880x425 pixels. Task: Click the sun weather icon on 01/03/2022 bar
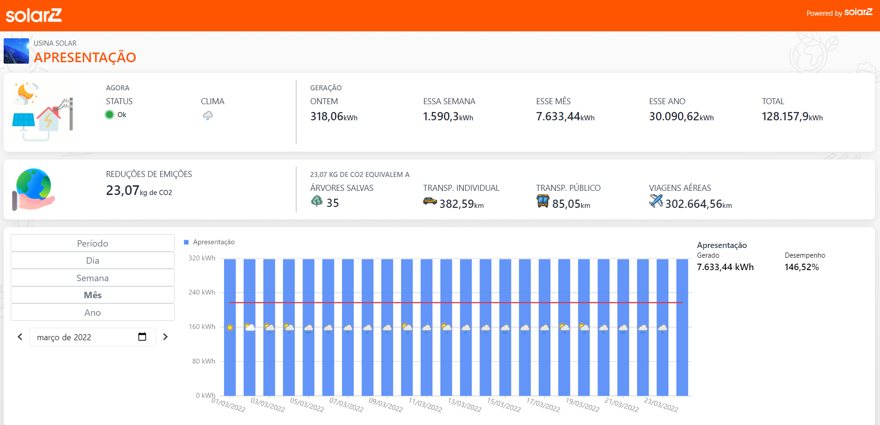230,328
